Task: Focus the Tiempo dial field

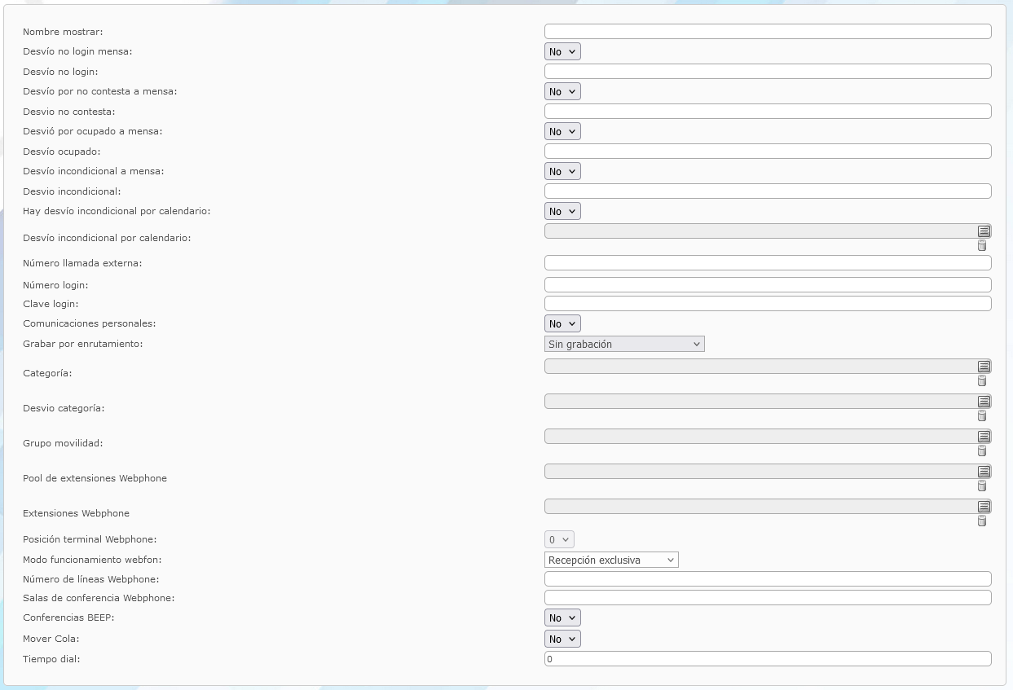Action: (768, 659)
